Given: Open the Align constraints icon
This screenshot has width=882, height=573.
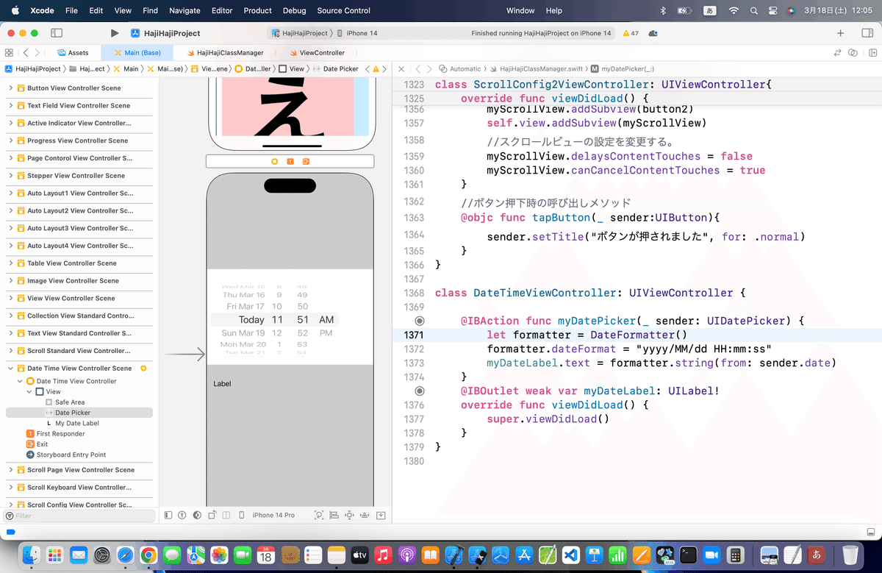Looking at the screenshot, I should (x=334, y=515).
